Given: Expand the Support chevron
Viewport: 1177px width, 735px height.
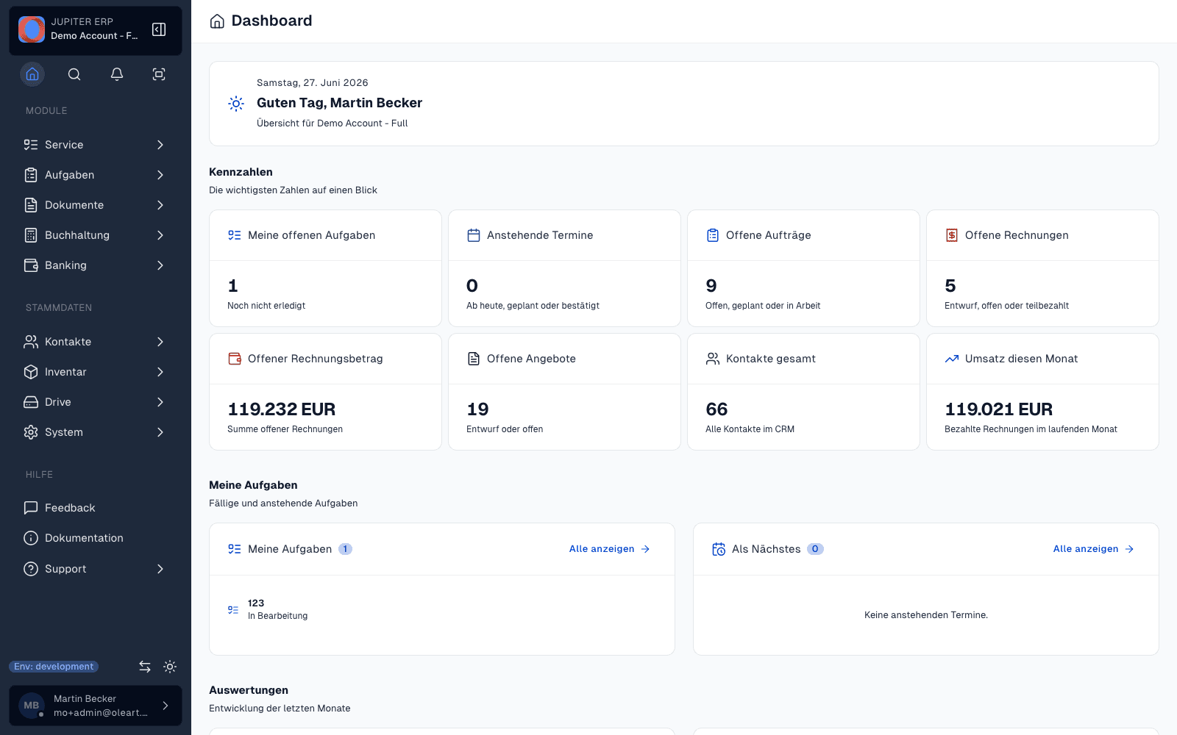Looking at the screenshot, I should coord(160,569).
